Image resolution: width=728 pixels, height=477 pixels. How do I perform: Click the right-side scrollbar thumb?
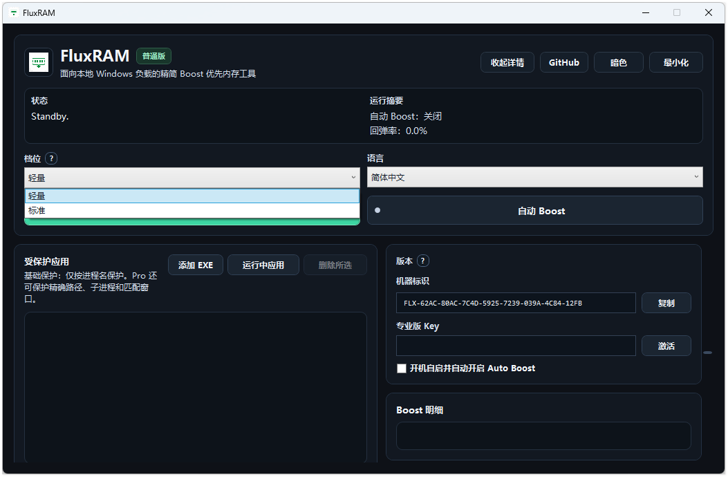707,353
